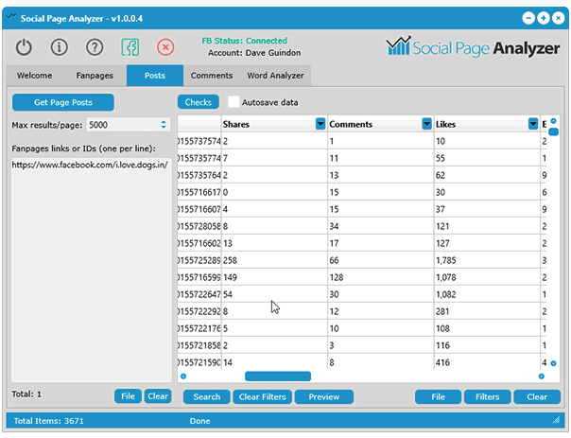Open the Shares column filter dropdown
The image size is (571, 438).
point(320,124)
